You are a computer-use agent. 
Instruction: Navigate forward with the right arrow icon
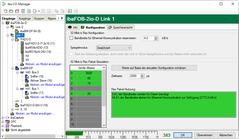pyautogui.click(x=76, y=11)
